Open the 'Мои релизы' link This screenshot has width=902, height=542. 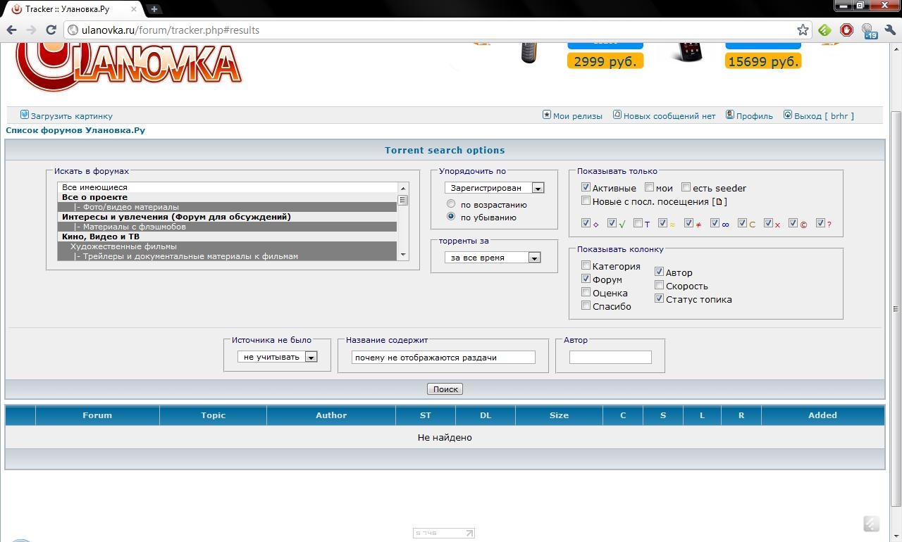tap(577, 116)
